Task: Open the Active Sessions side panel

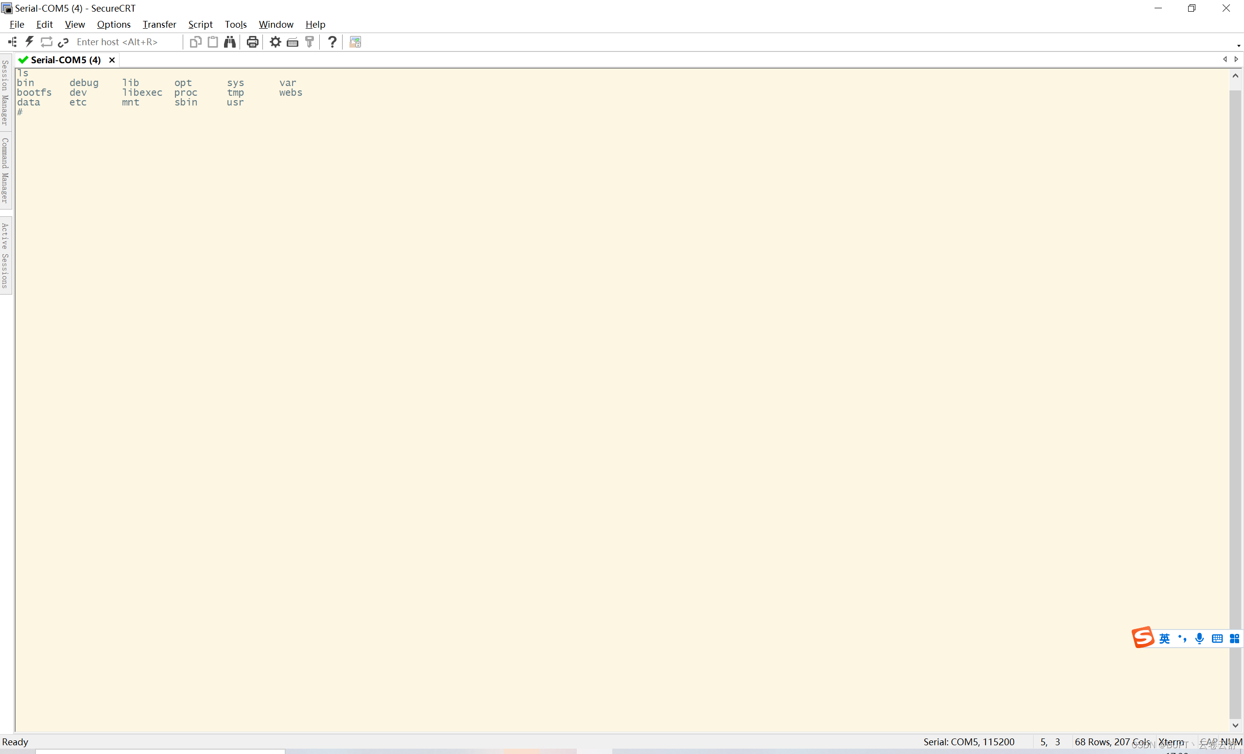Action: coord(5,256)
